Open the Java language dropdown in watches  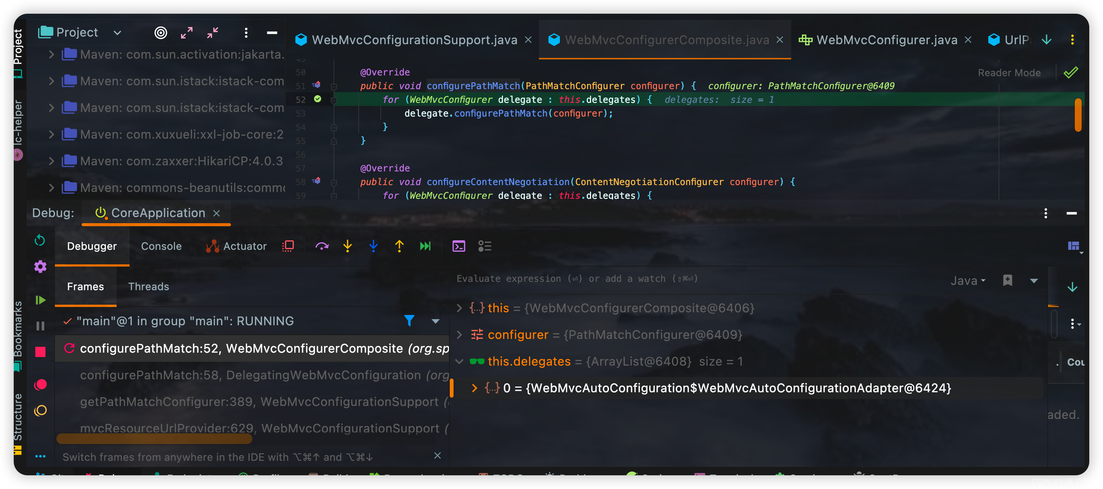coord(967,280)
